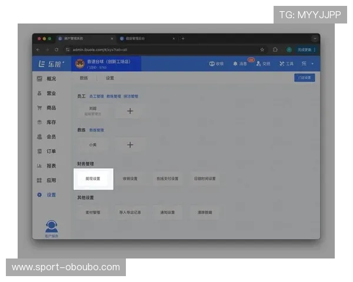
Task: Click the address bar URL admin.ibuole.com
Action: [x=100, y=50]
